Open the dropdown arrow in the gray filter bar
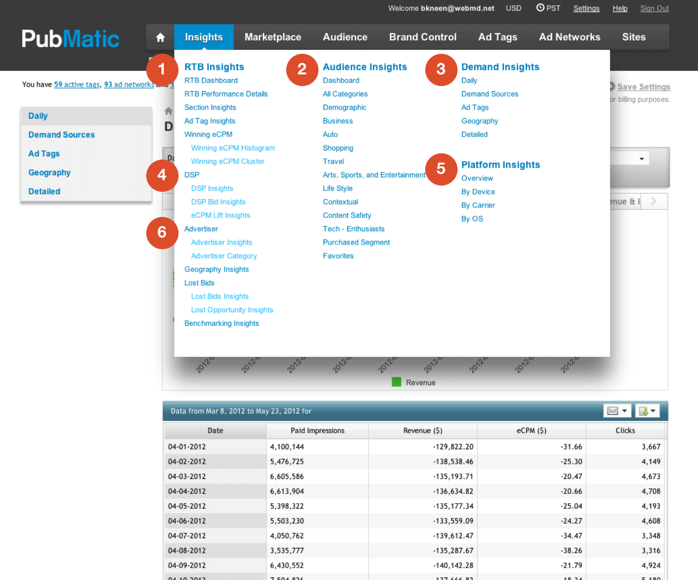698x580 pixels. point(641,159)
